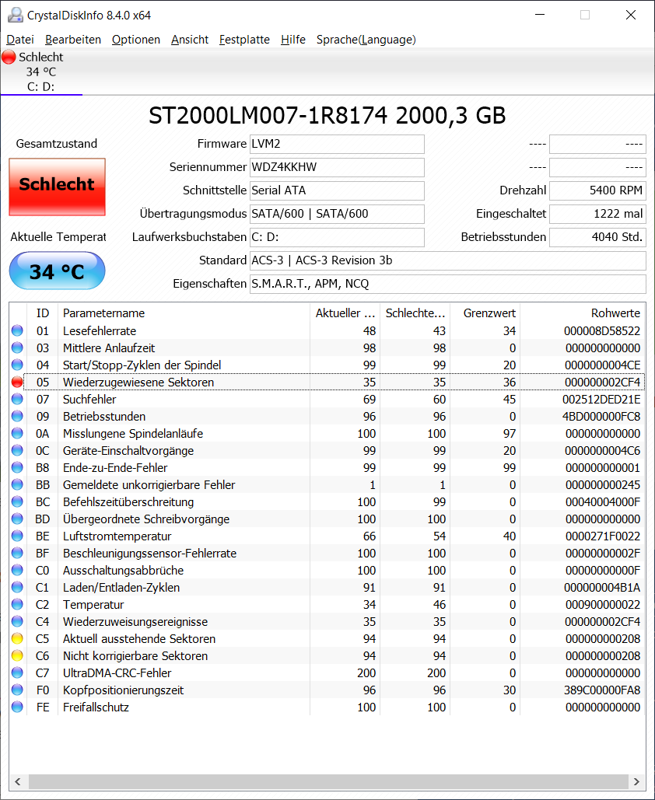Image resolution: width=655 pixels, height=800 pixels.
Task: Click the blue dot for Luftstromtemperatur
Action: 17,536
